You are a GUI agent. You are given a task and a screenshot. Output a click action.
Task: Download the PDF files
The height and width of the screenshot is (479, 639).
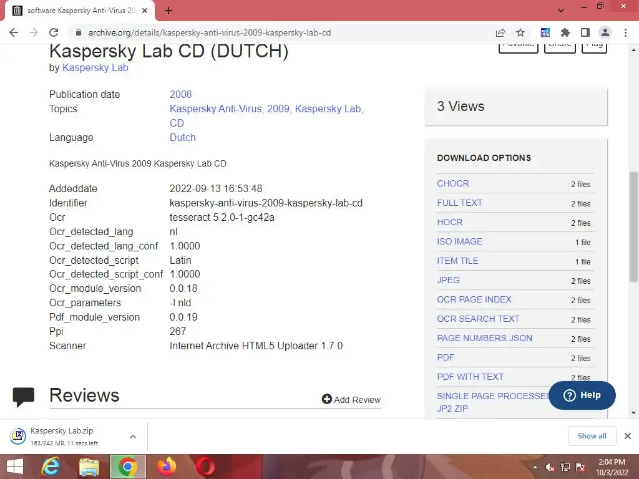pos(446,357)
